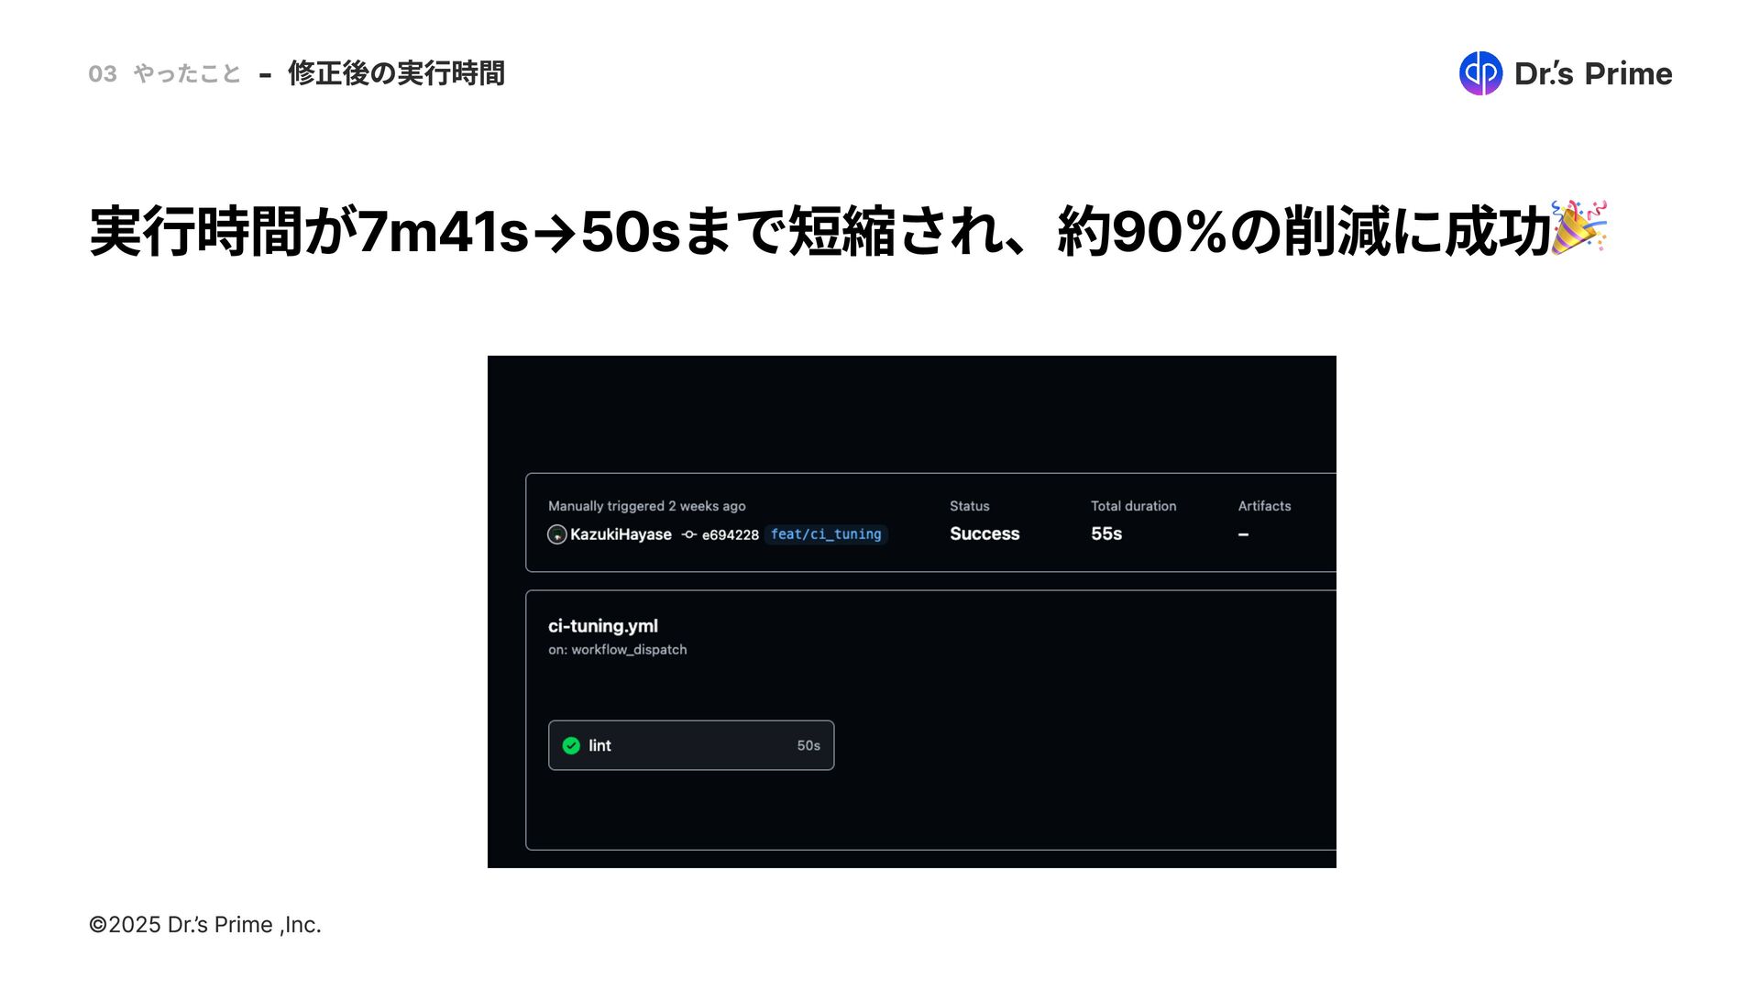Image resolution: width=1760 pixels, height=990 pixels.
Task: Click the green lint success checkmark
Action: click(x=571, y=745)
